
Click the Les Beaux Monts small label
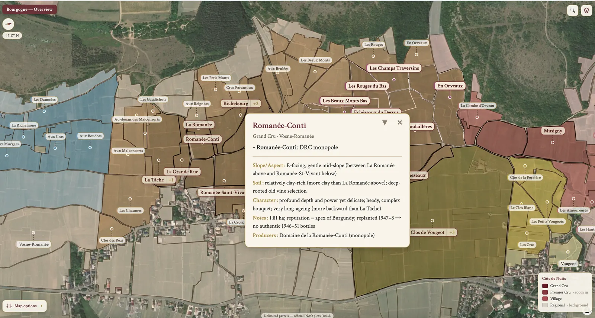click(315, 60)
